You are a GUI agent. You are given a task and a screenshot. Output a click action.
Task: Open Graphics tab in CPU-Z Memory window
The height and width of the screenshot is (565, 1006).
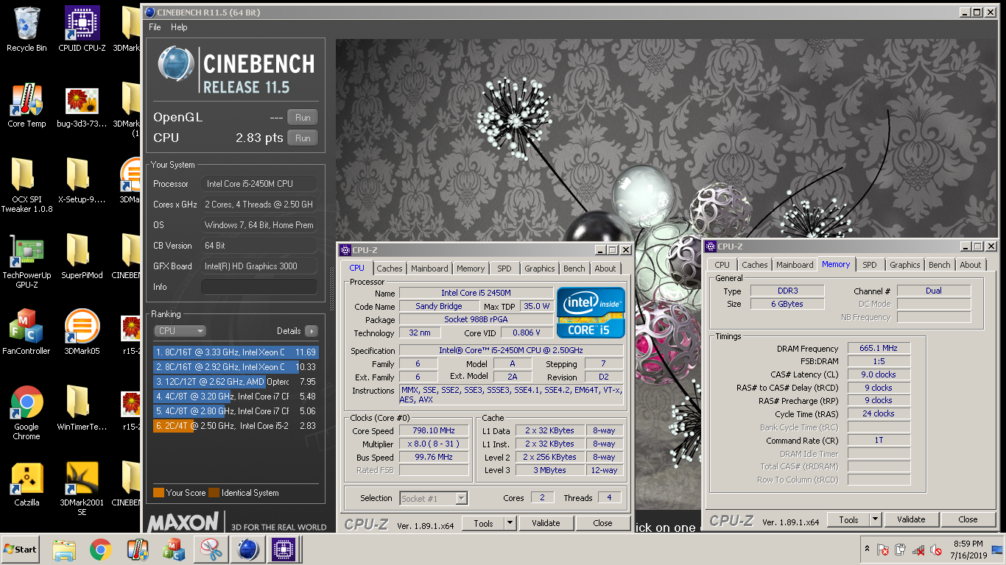tap(905, 265)
